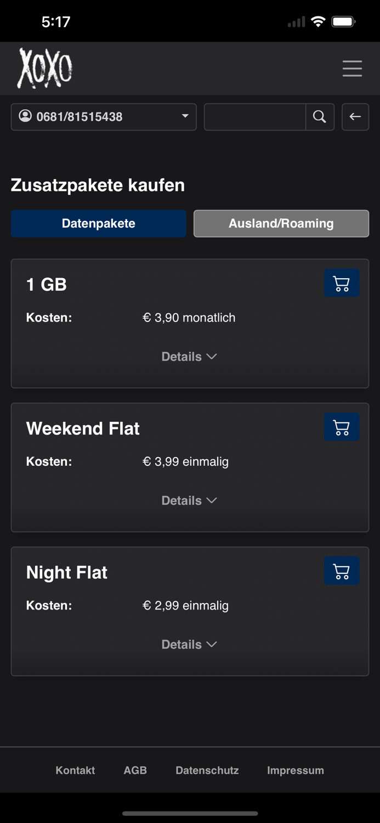Viewport: 380px width, 823px height.
Task: Go to Datenschutz page
Action: pos(207,770)
